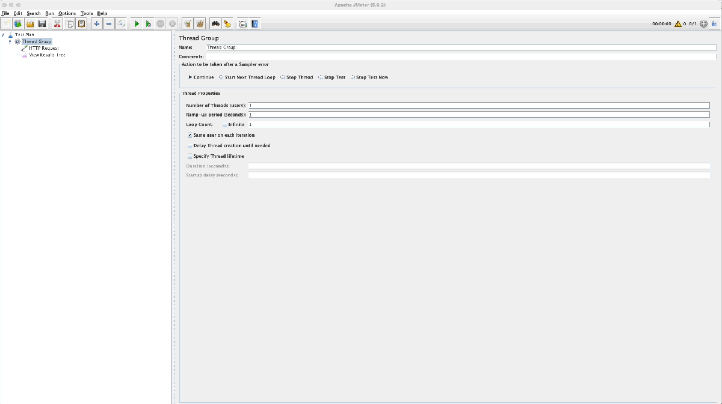Viewport: 722px width, 404px height.
Task: Collapse the Test Plan tree node
Action: pos(3,35)
